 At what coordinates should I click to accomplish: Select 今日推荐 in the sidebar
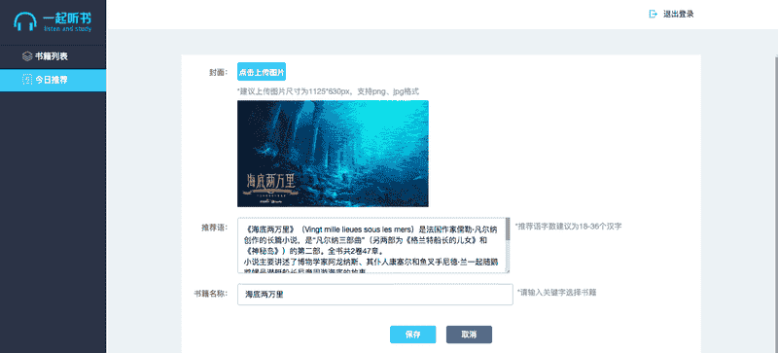click(53, 80)
